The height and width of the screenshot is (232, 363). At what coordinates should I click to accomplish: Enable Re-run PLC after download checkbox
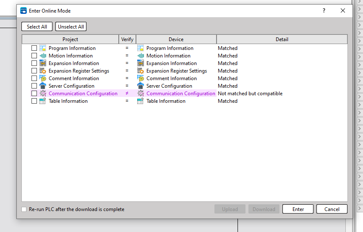(x=24, y=209)
